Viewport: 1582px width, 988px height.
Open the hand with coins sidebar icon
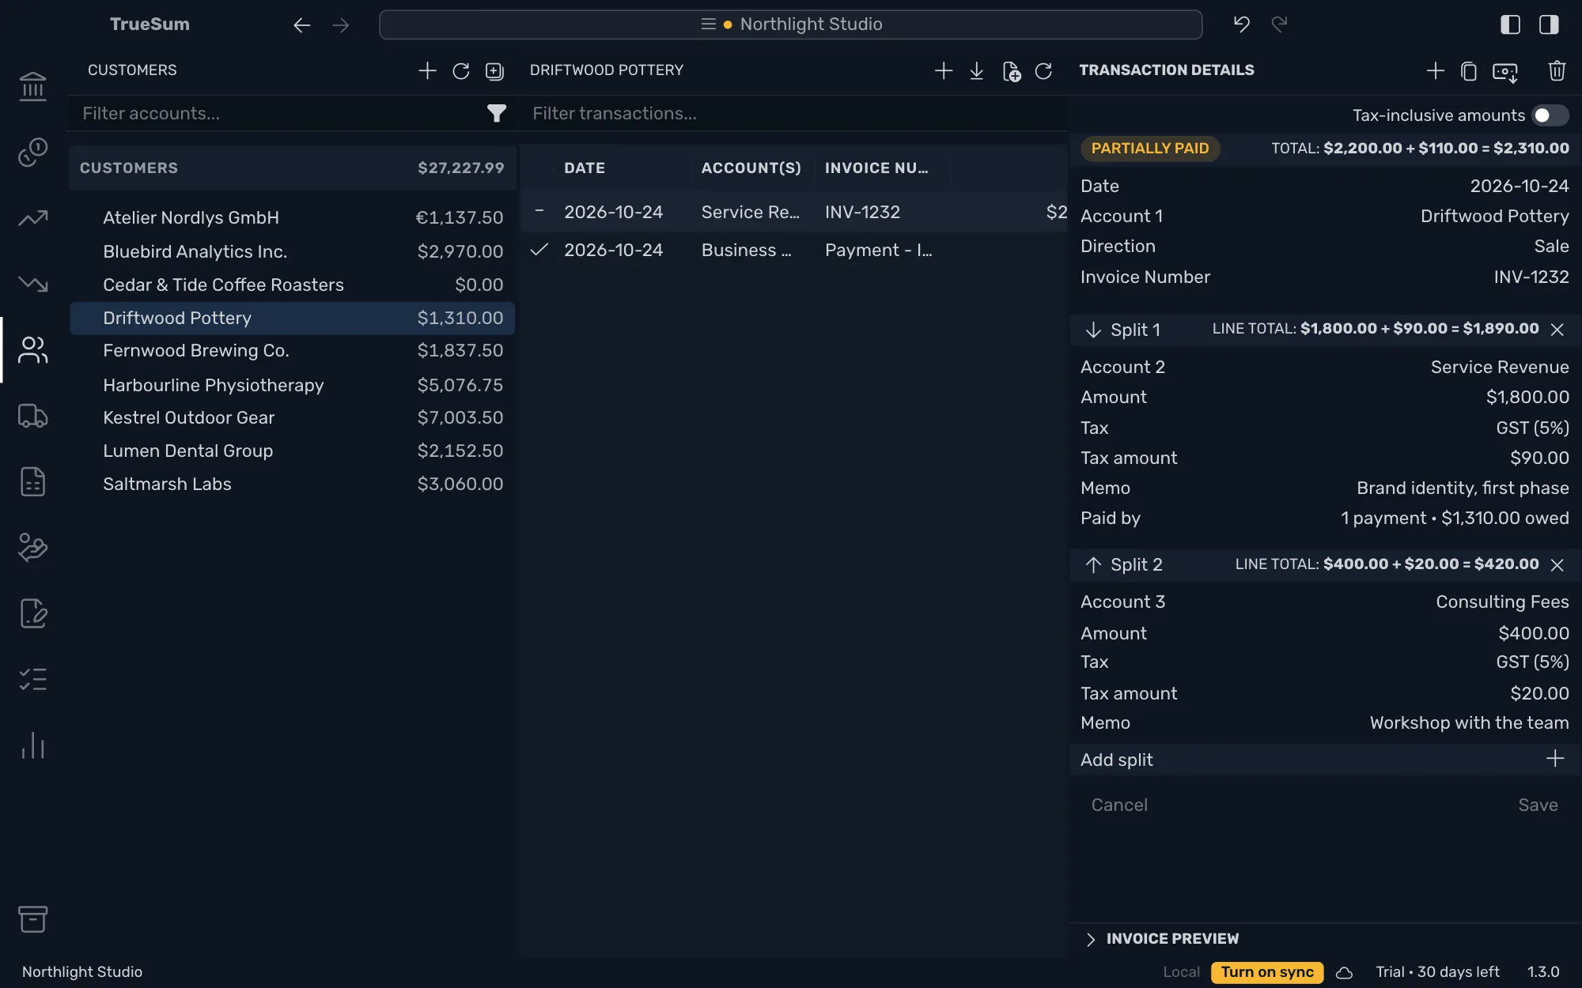[x=32, y=547]
